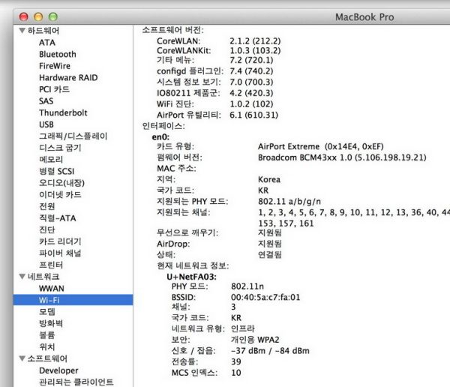The height and width of the screenshot is (387, 450).
Task: Select 카드 리더기 in the sidebar
Action: point(60,241)
